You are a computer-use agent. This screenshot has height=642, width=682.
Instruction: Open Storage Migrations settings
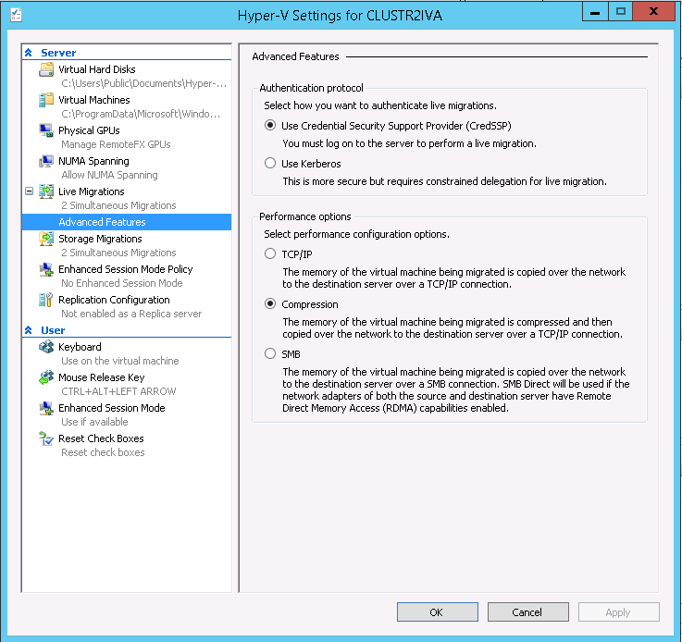coord(100,239)
